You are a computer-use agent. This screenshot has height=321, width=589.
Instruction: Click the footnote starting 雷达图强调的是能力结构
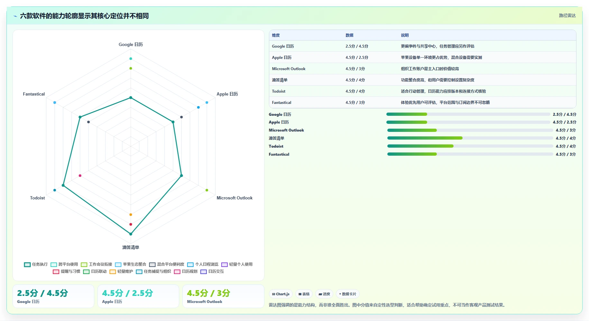[387, 305]
